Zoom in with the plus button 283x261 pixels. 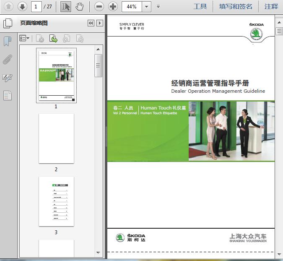tap(113, 7)
